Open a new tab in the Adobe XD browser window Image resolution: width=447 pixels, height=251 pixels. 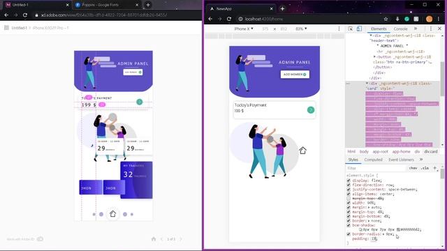(x=148, y=5)
